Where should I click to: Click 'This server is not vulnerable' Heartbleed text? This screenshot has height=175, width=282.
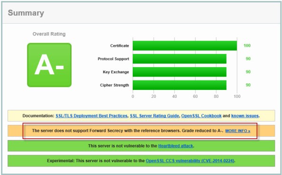(123, 146)
